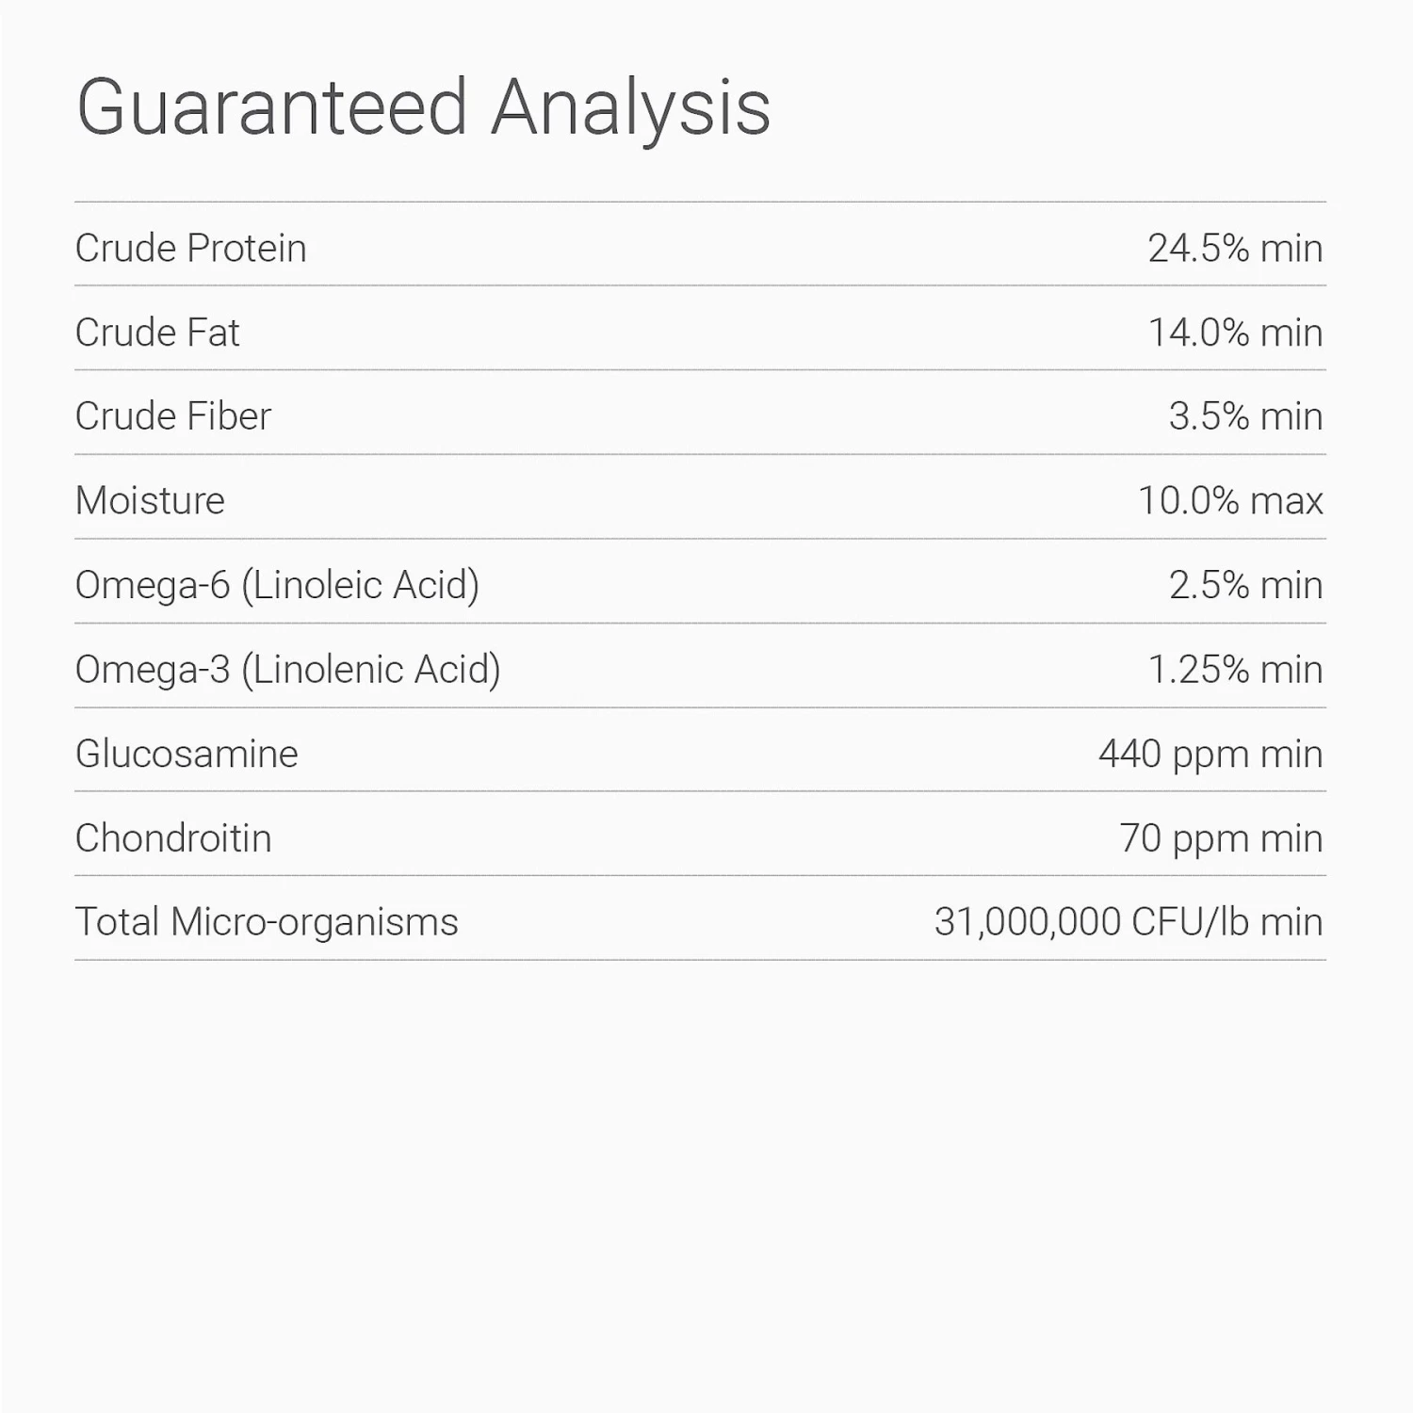This screenshot has width=1413, height=1413.
Task: Select the 1.25% min value
Action: [x=1234, y=670]
